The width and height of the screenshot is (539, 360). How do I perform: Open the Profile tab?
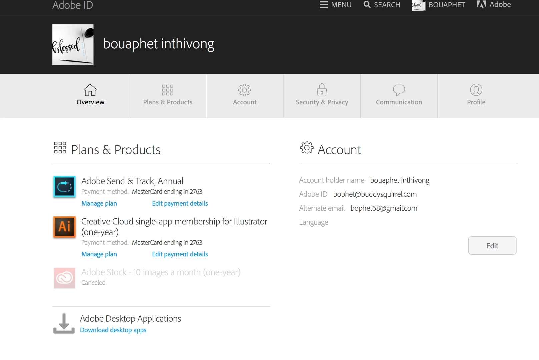click(x=476, y=95)
